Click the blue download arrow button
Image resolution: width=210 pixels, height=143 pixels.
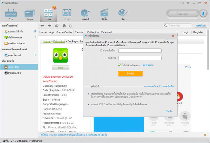[203, 14]
